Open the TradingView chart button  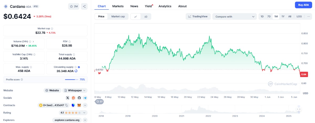click(198, 16)
